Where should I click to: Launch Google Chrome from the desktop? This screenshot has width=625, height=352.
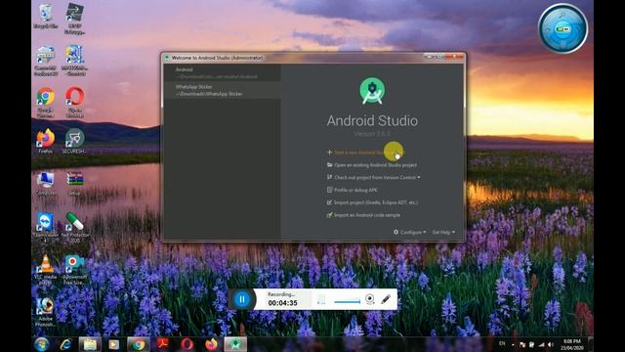[x=46, y=103]
